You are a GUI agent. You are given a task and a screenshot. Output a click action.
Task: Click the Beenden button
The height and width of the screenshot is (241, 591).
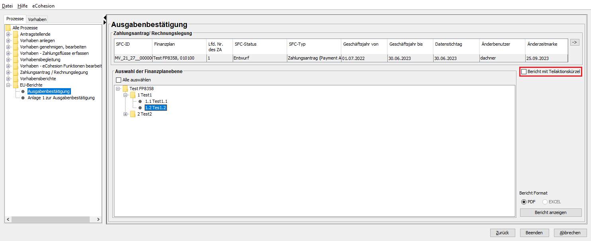(x=534, y=233)
